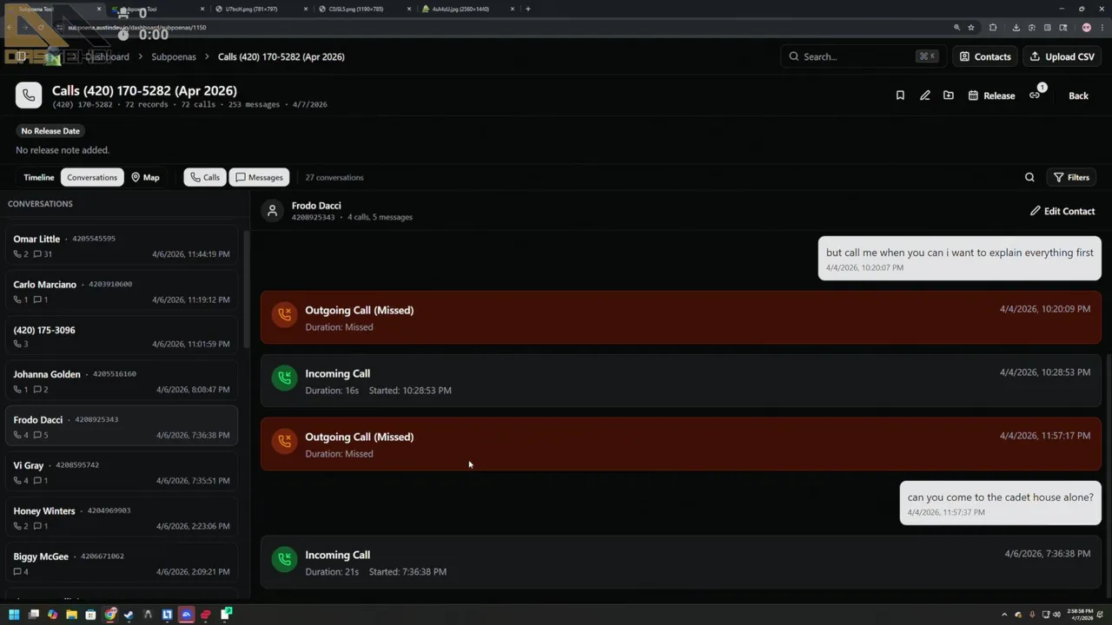Screen dimensions: 1112x625
Task: Open Johanna Golden conversation
Action: click(122, 382)
